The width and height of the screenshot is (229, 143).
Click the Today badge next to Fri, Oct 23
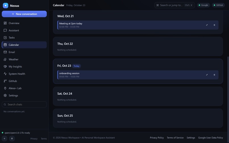click(76, 66)
